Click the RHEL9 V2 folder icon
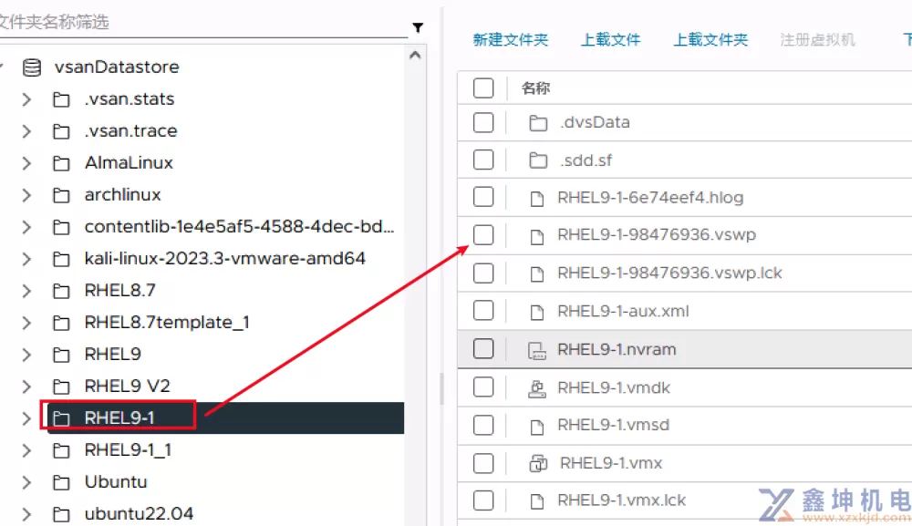The image size is (912, 526). tap(61, 387)
